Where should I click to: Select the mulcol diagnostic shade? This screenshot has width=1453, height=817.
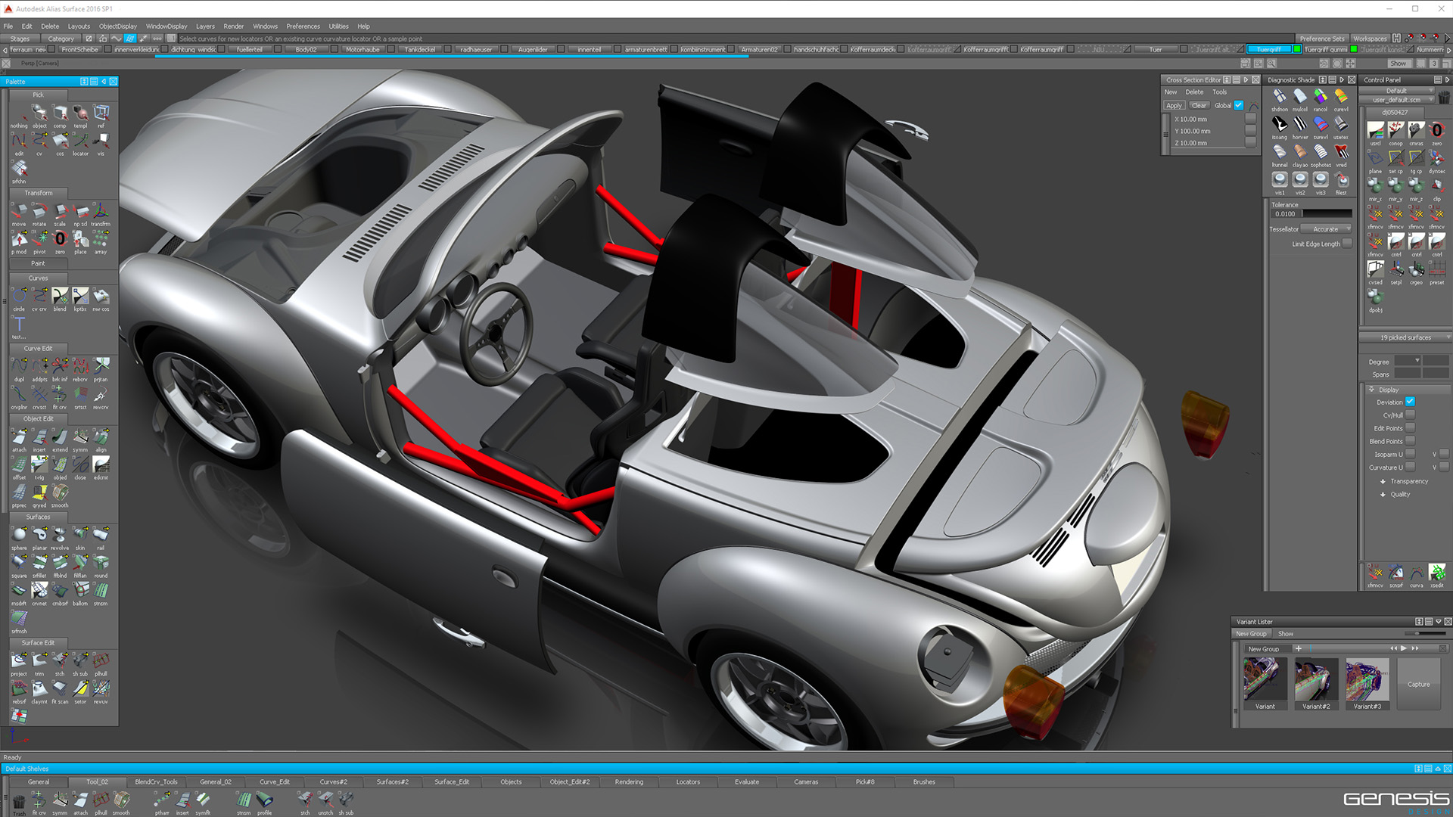[1300, 98]
